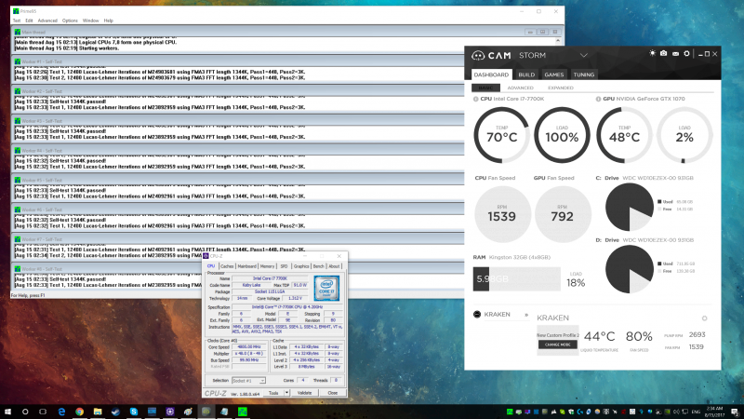Click the C: Drive usage pie chart

coord(630,207)
